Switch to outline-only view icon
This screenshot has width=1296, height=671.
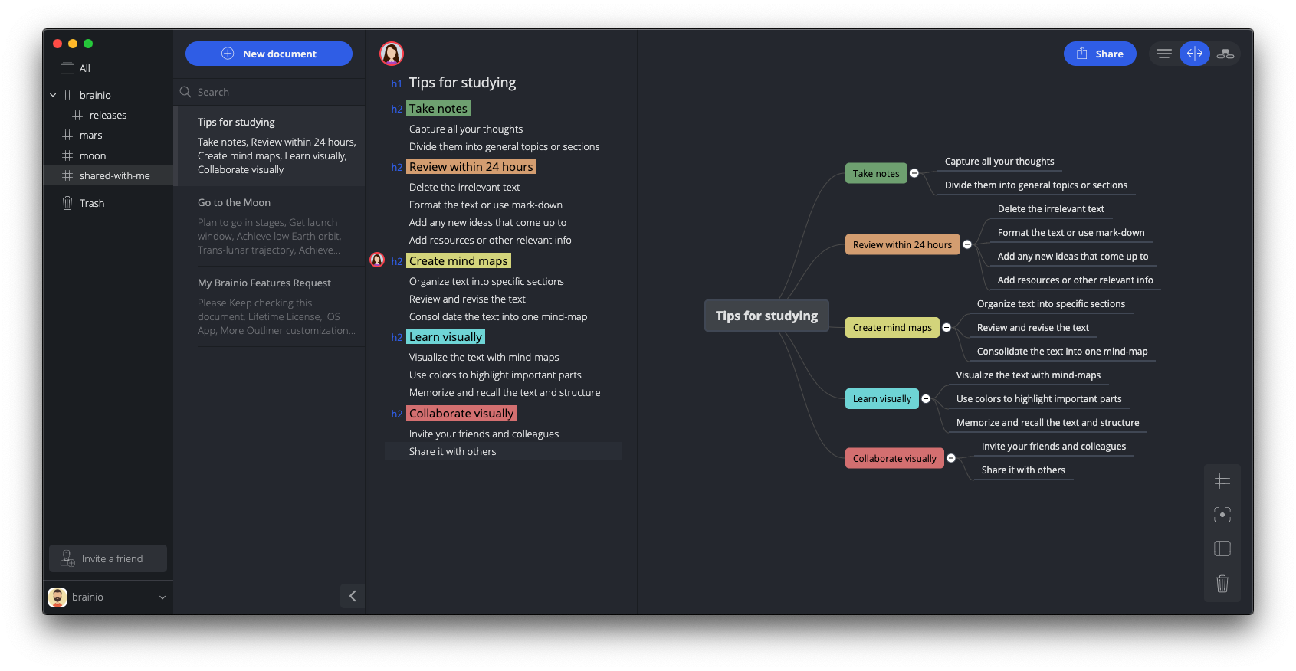[1163, 54]
